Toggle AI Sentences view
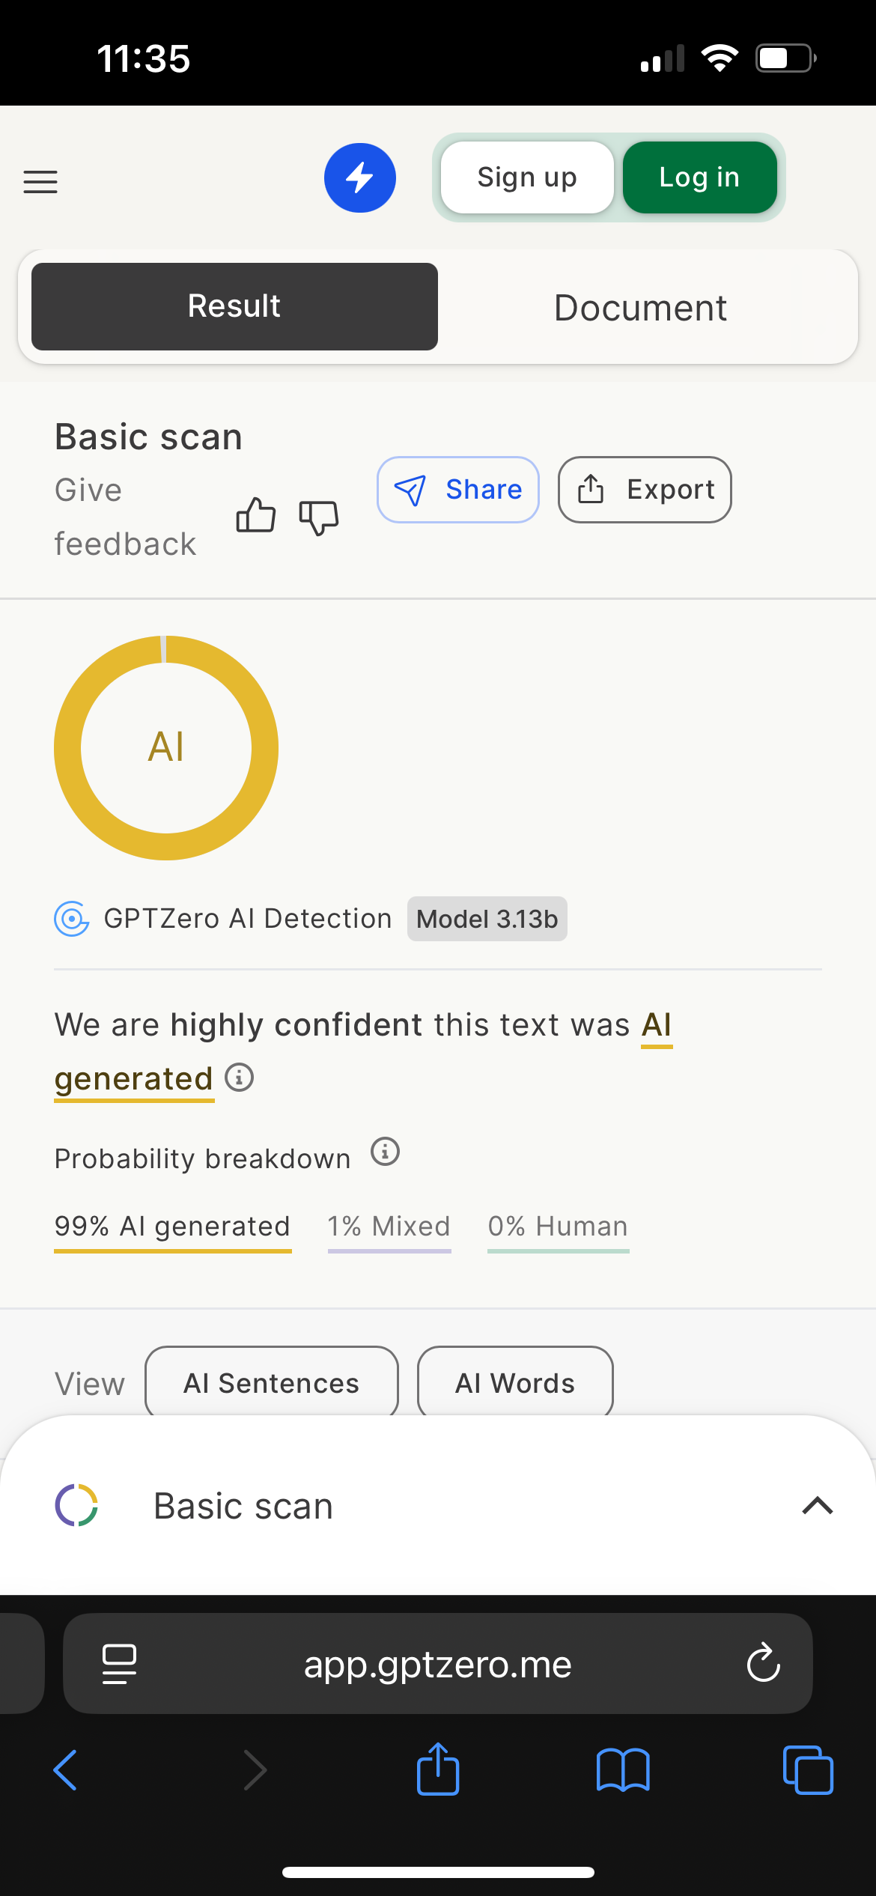The height and width of the screenshot is (1896, 876). [x=272, y=1382]
